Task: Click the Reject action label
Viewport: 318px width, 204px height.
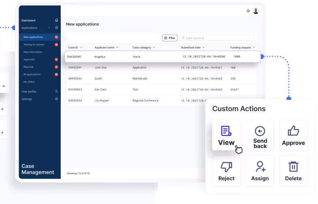Action: [226, 178]
